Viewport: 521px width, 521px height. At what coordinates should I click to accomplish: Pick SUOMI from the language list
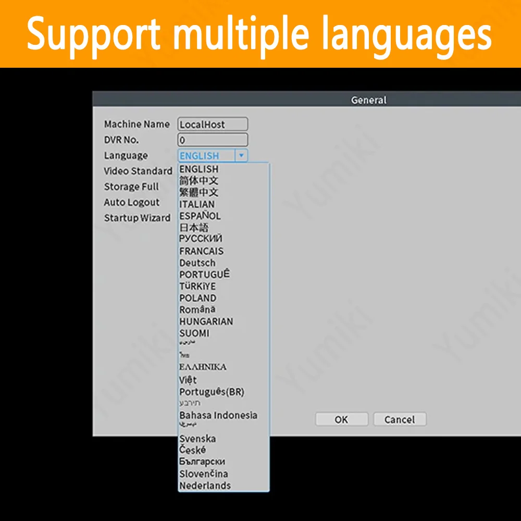(194, 333)
